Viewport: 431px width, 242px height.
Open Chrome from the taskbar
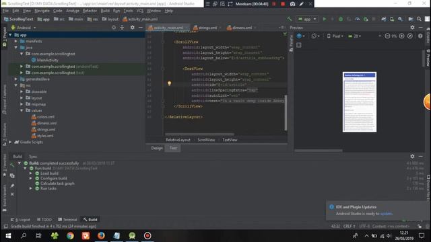click(x=70, y=236)
